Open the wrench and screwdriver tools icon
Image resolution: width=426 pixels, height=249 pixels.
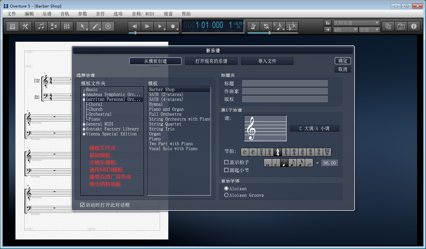click(x=25, y=26)
